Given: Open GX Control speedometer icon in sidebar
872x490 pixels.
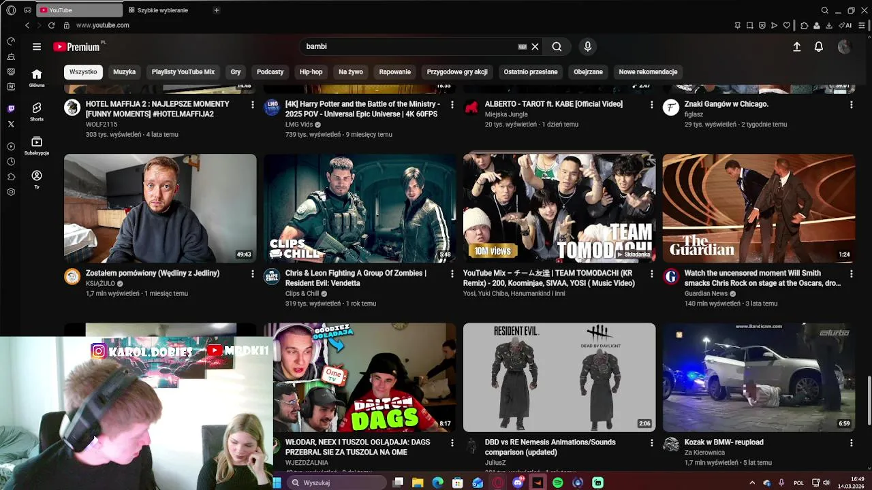Looking at the screenshot, I should (11, 42).
